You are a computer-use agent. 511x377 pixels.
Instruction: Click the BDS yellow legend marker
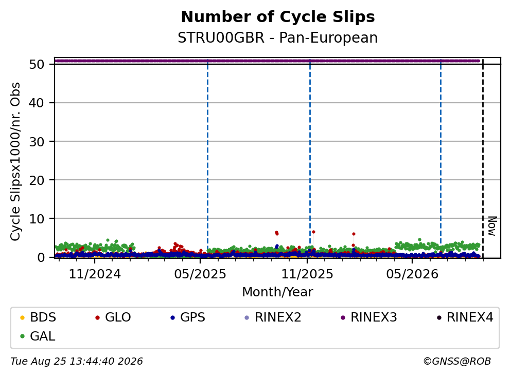22,317
